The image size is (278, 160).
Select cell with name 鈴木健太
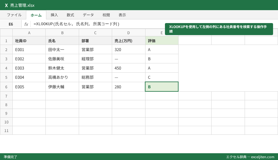(x=62, y=68)
